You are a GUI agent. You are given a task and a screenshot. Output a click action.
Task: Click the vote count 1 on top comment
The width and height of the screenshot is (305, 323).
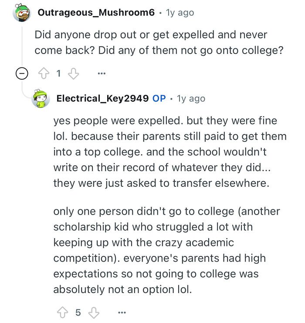59,74
